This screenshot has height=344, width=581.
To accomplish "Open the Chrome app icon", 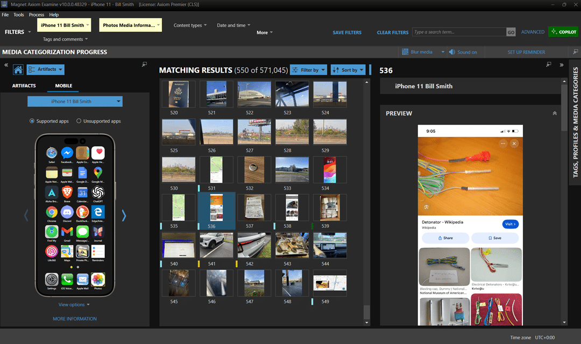I will (52, 212).
